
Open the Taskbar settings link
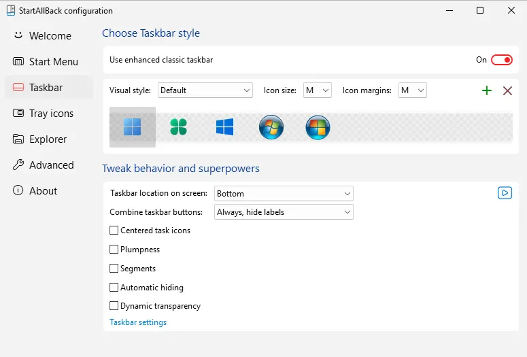point(138,322)
